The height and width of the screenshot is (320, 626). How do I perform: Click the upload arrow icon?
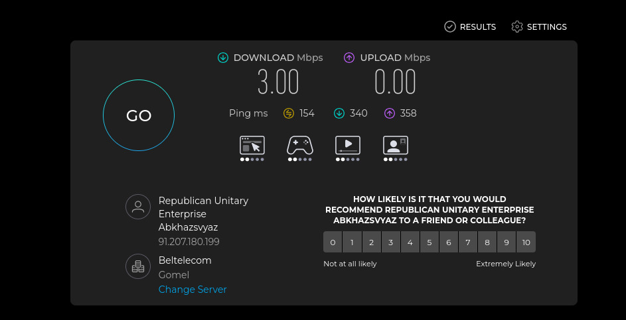tap(349, 58)
